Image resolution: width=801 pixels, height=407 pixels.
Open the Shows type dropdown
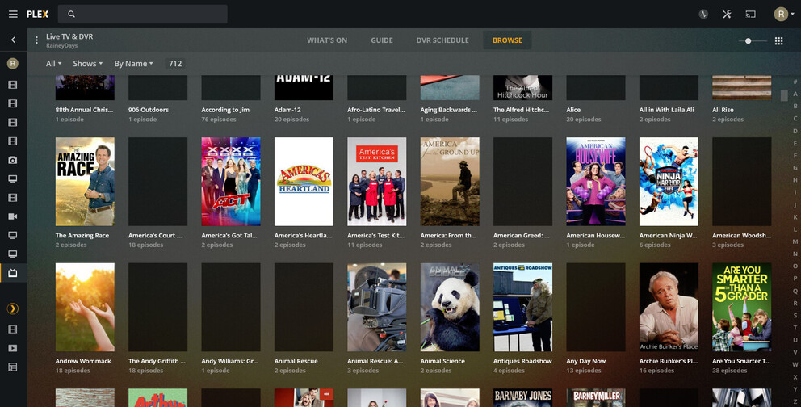click(x=88, y=64)
